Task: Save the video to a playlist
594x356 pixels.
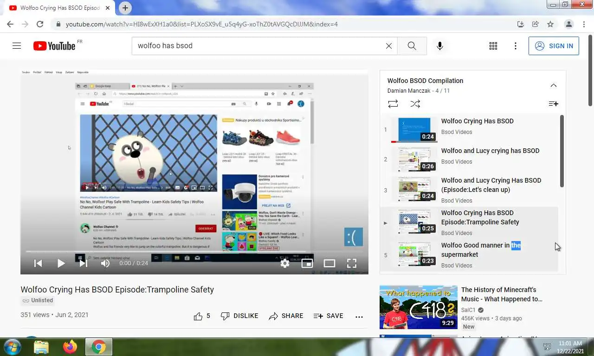Action: point(329,316)
